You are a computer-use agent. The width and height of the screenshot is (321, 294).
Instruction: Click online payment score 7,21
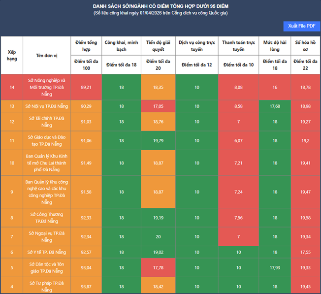238,163
